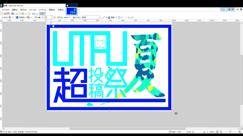The image size is (243, 136).
Task: Open the px units selector
Action: click(206, 132)
